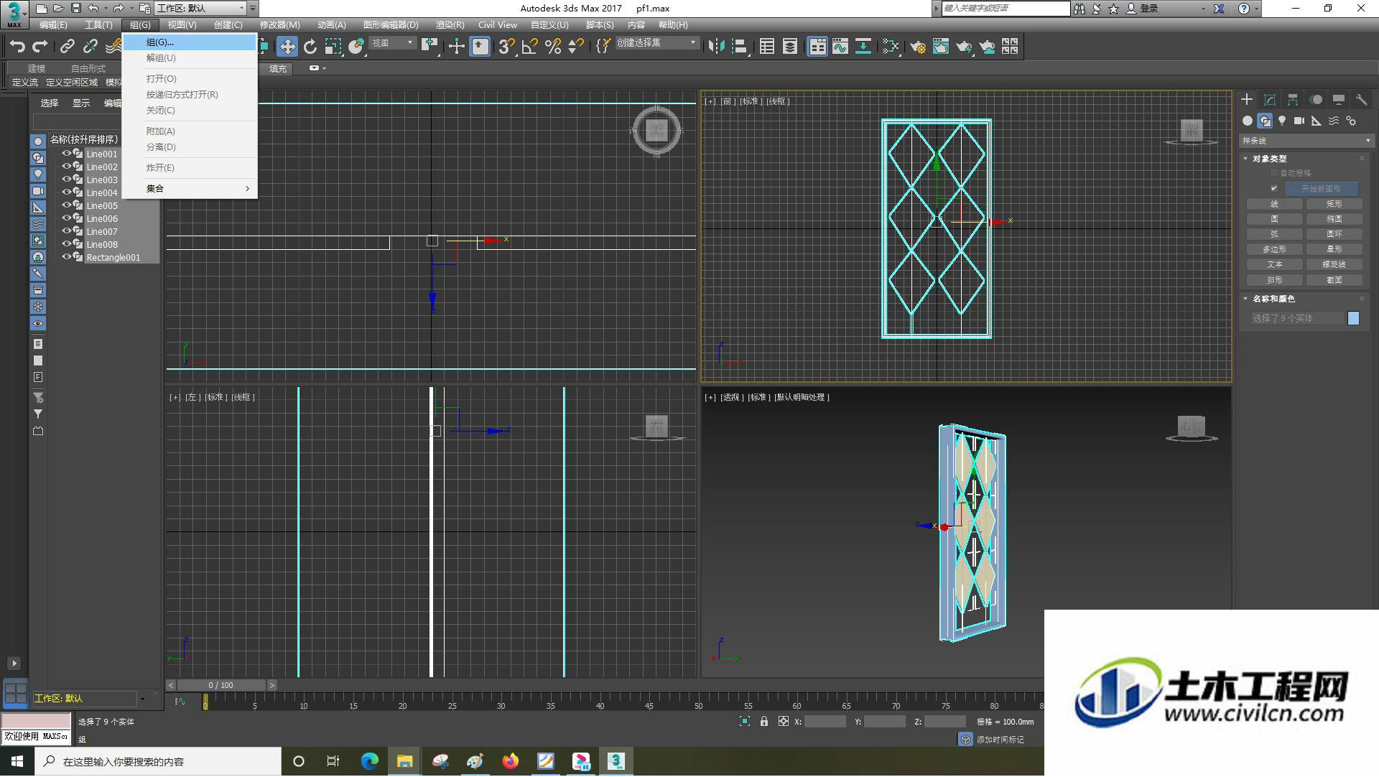Select the Geometry category icon
Screen dimensions: 1379x777
[1248, 121]
